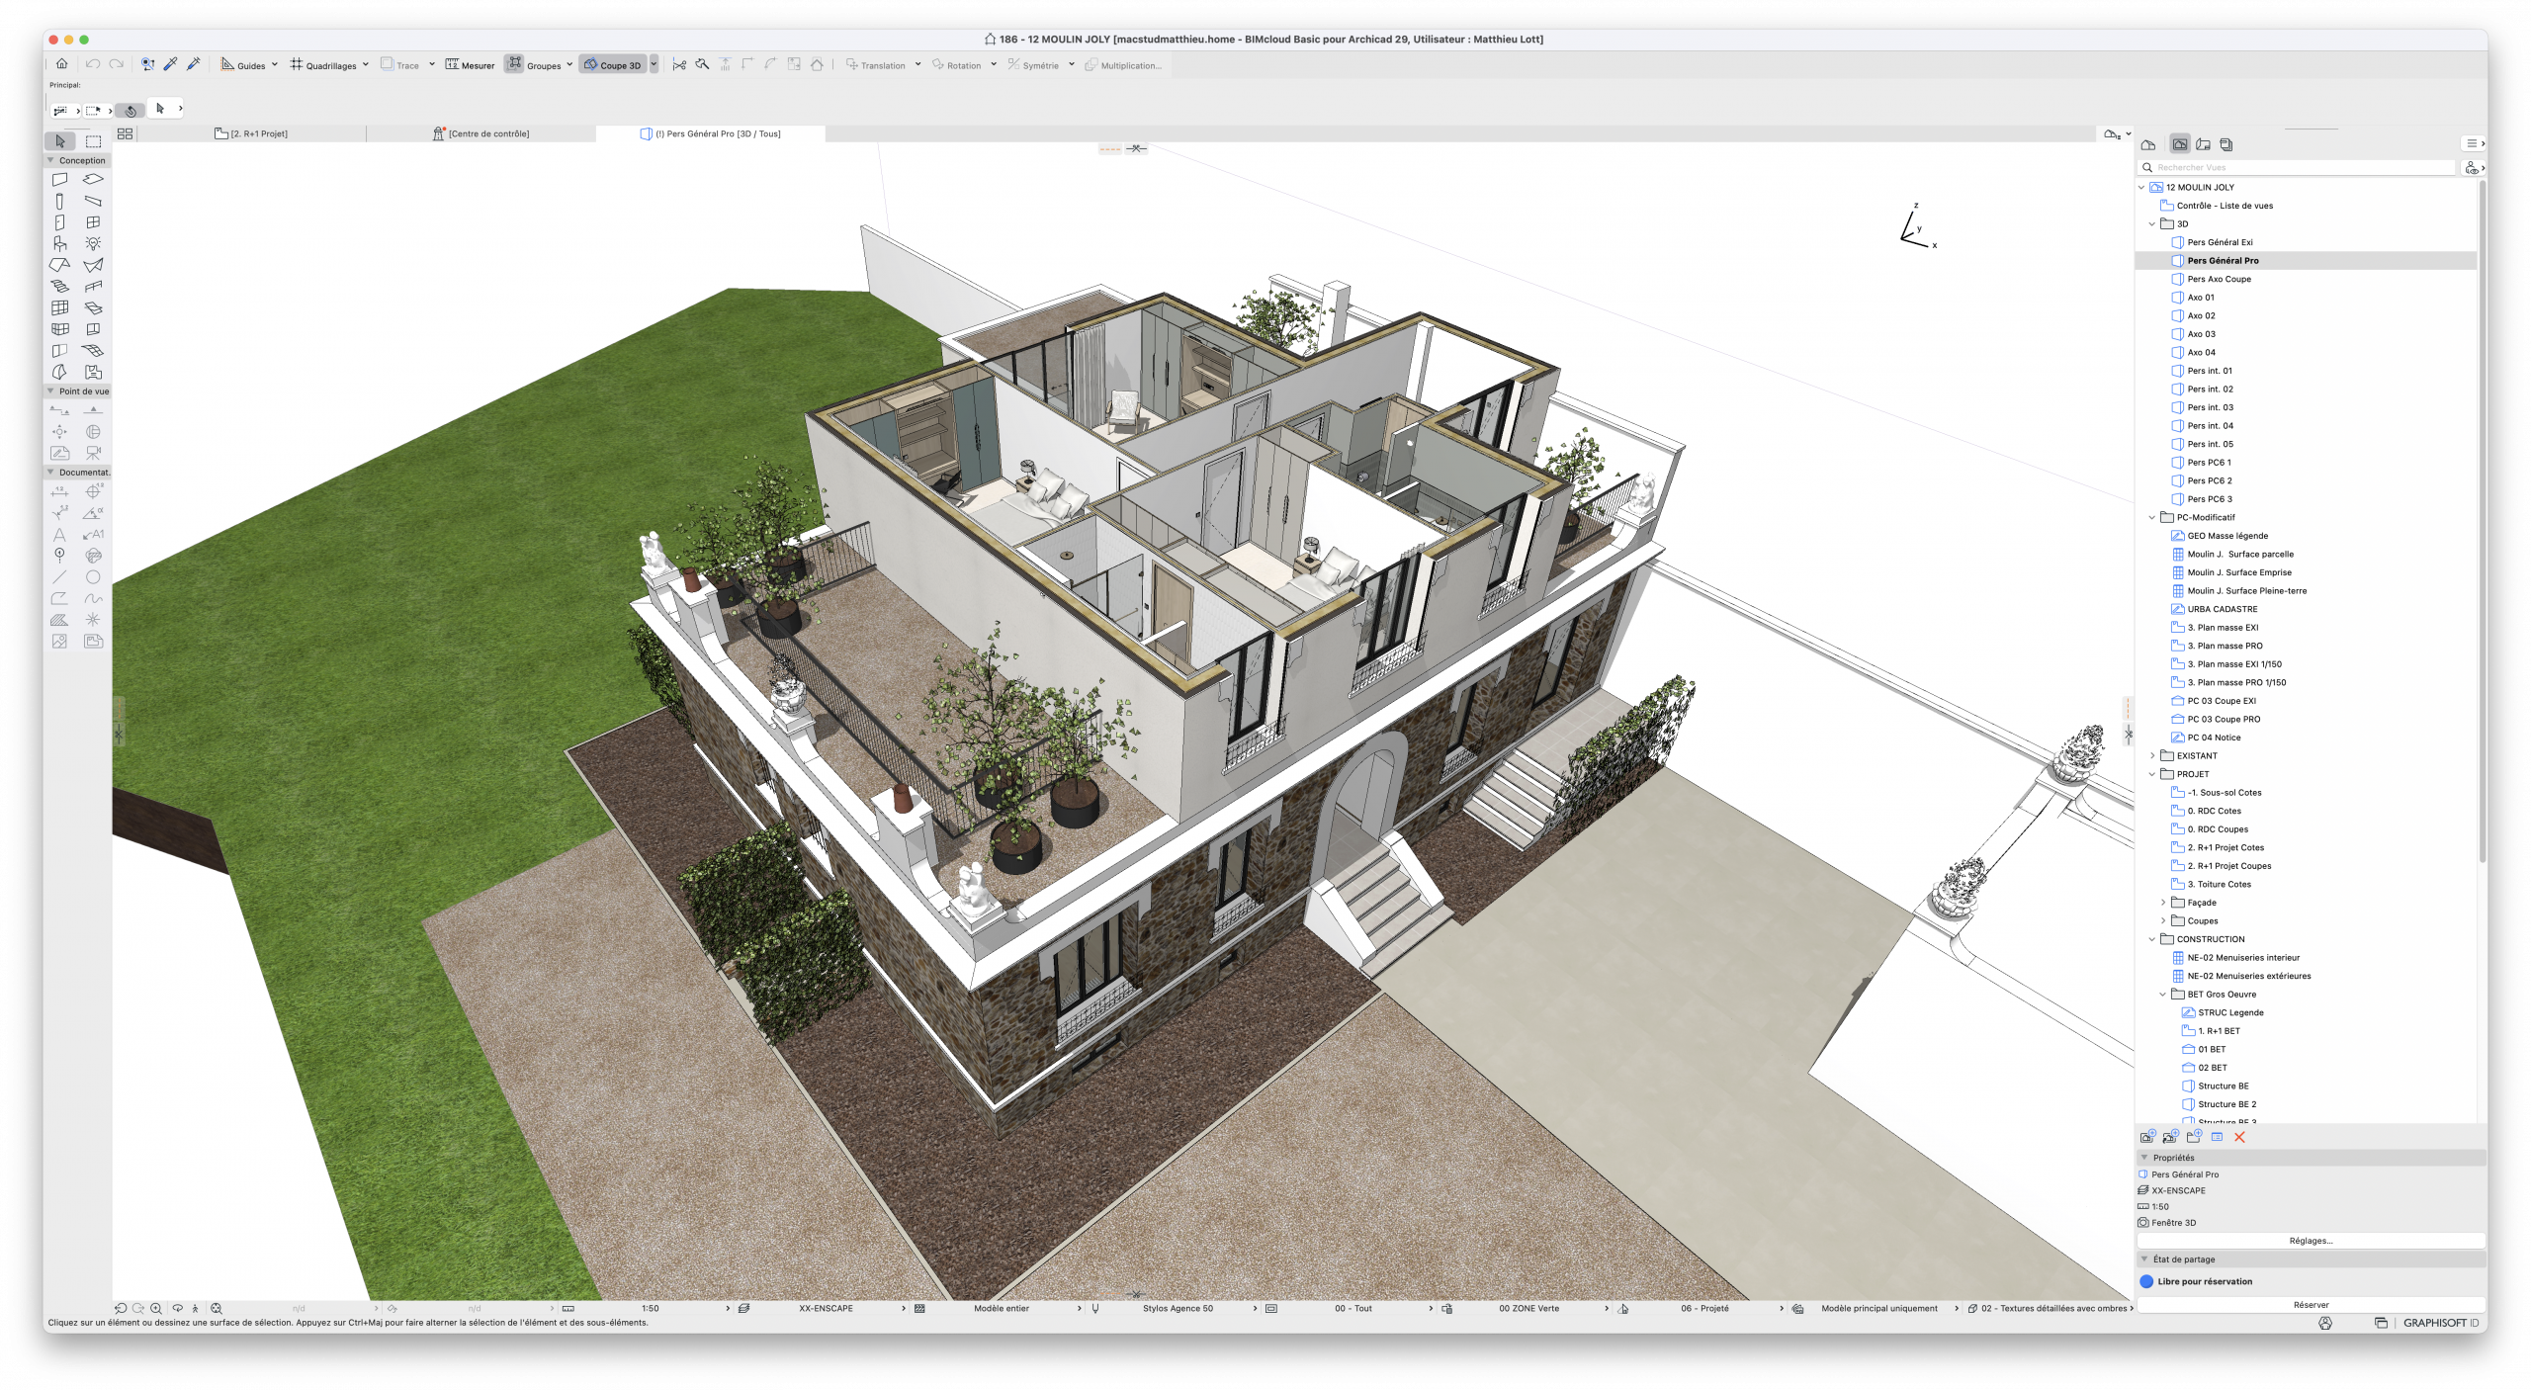Select the Text tool icon
The height and width of the screenshot is (1390, 2531).
click(x=59, y=535)
